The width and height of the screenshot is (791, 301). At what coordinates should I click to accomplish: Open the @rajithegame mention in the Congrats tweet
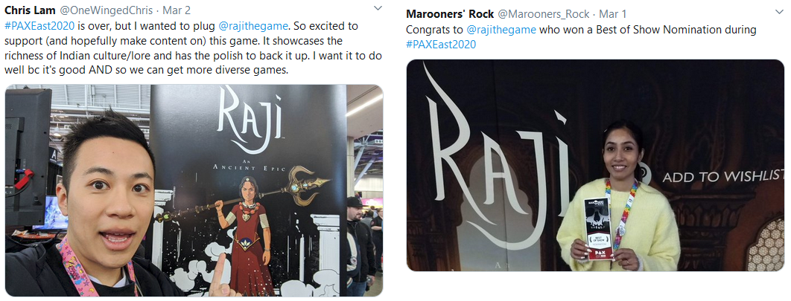500,30
